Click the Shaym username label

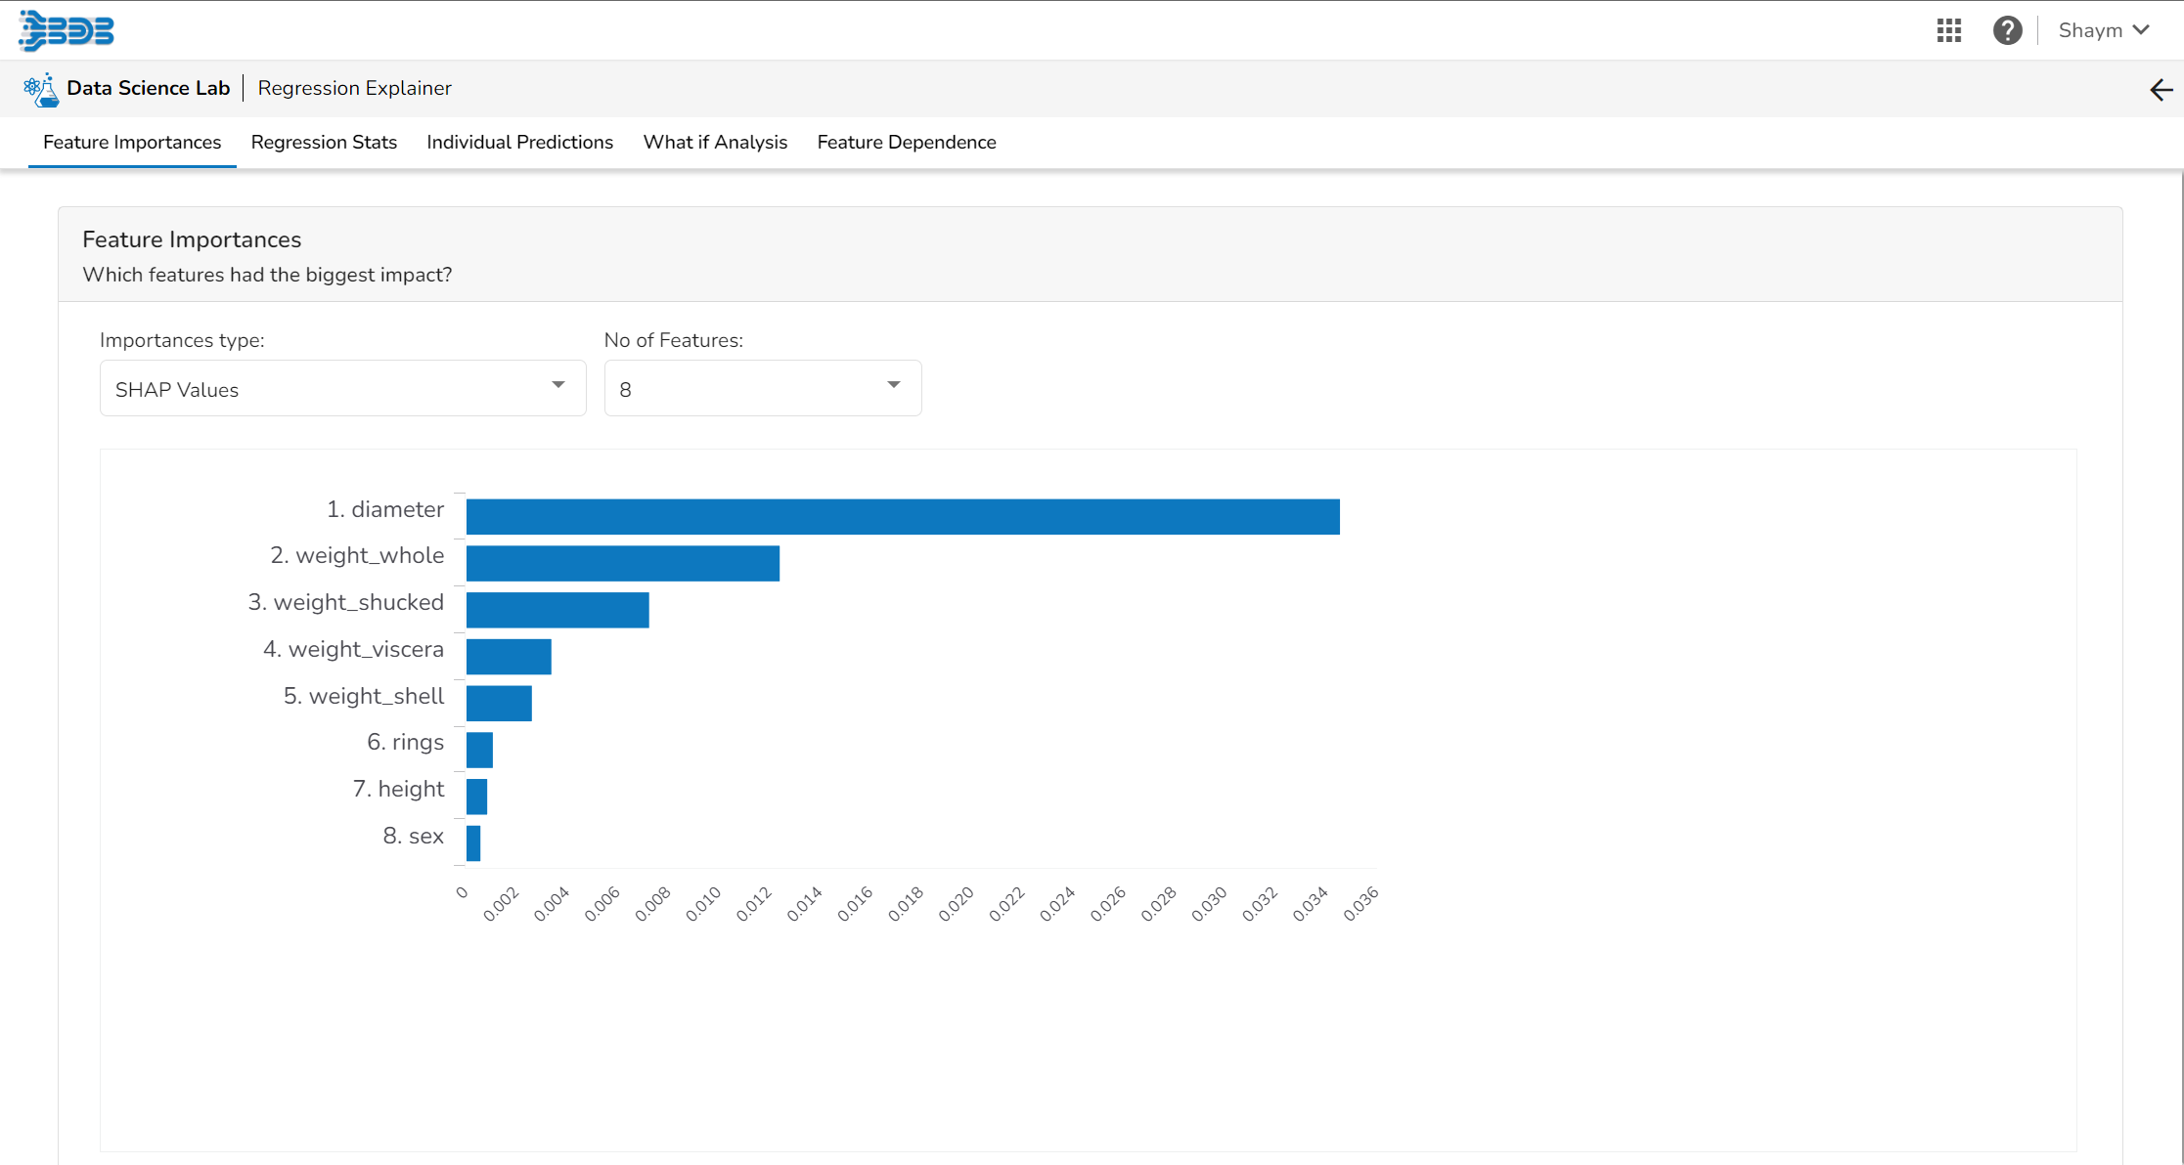[x=2089, y=30]
